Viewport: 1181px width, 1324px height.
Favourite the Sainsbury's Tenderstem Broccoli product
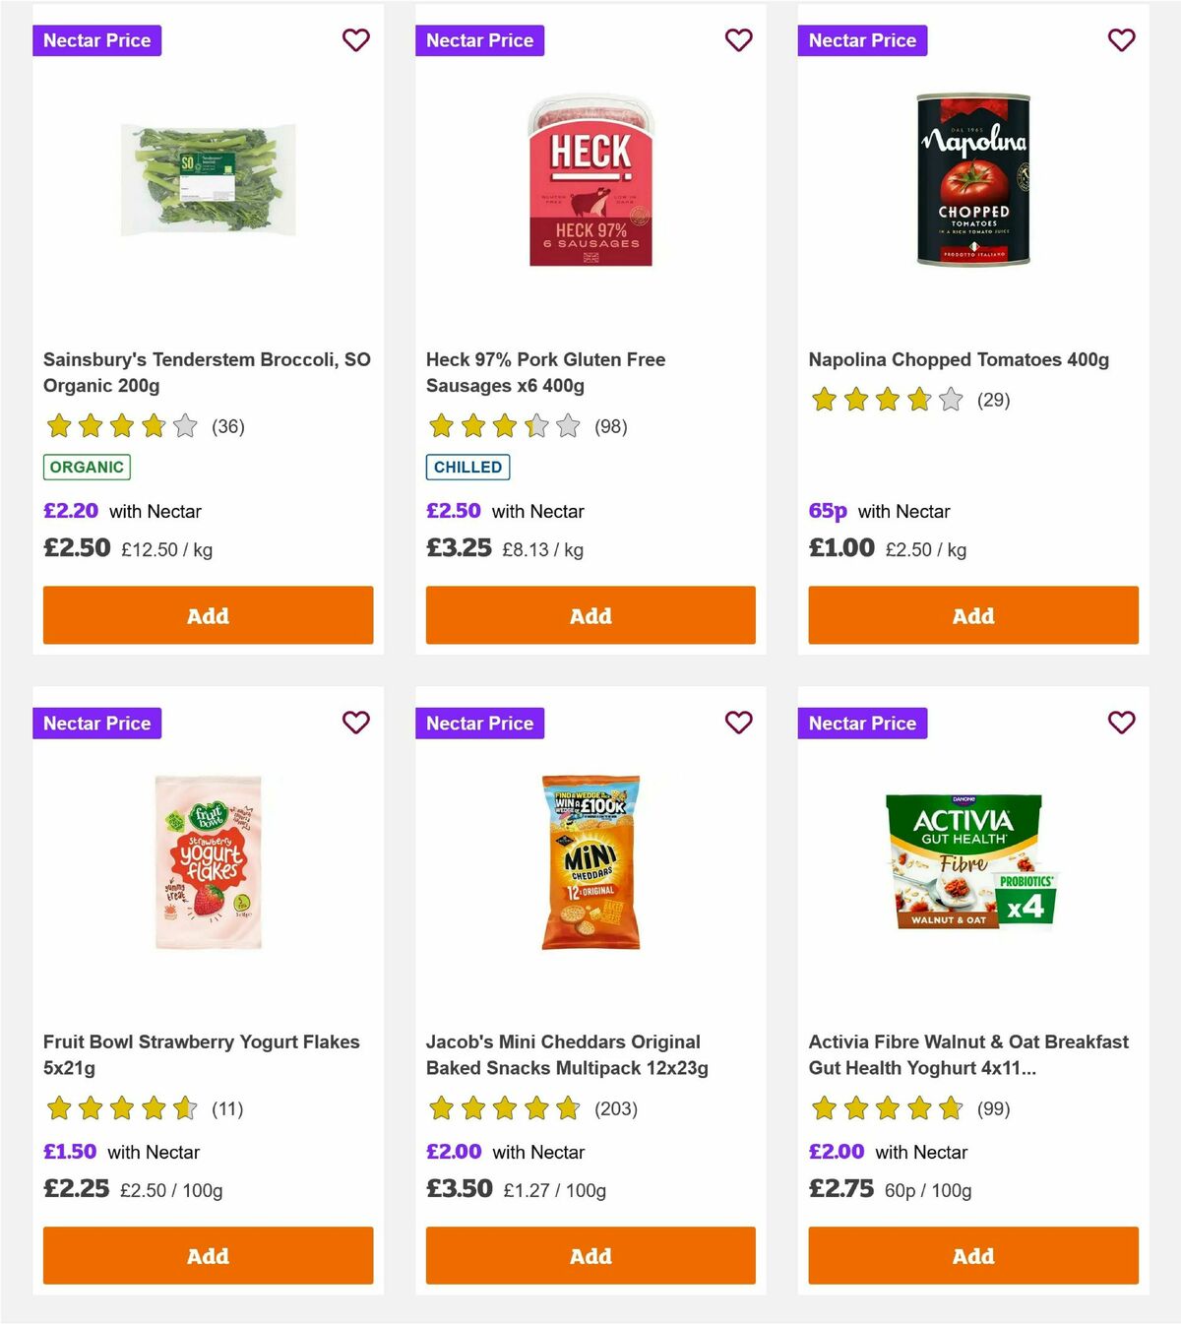pos(356,39)
